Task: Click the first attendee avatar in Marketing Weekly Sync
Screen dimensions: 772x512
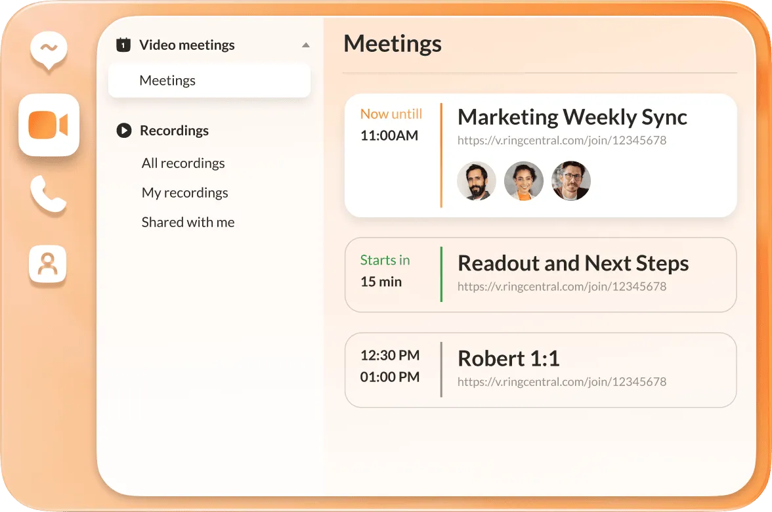Action: coord(476,181)
